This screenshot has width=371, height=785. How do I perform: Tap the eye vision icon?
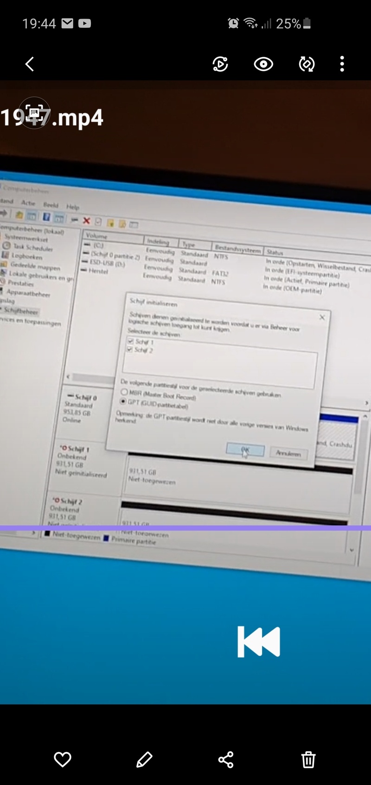(263, 64)
